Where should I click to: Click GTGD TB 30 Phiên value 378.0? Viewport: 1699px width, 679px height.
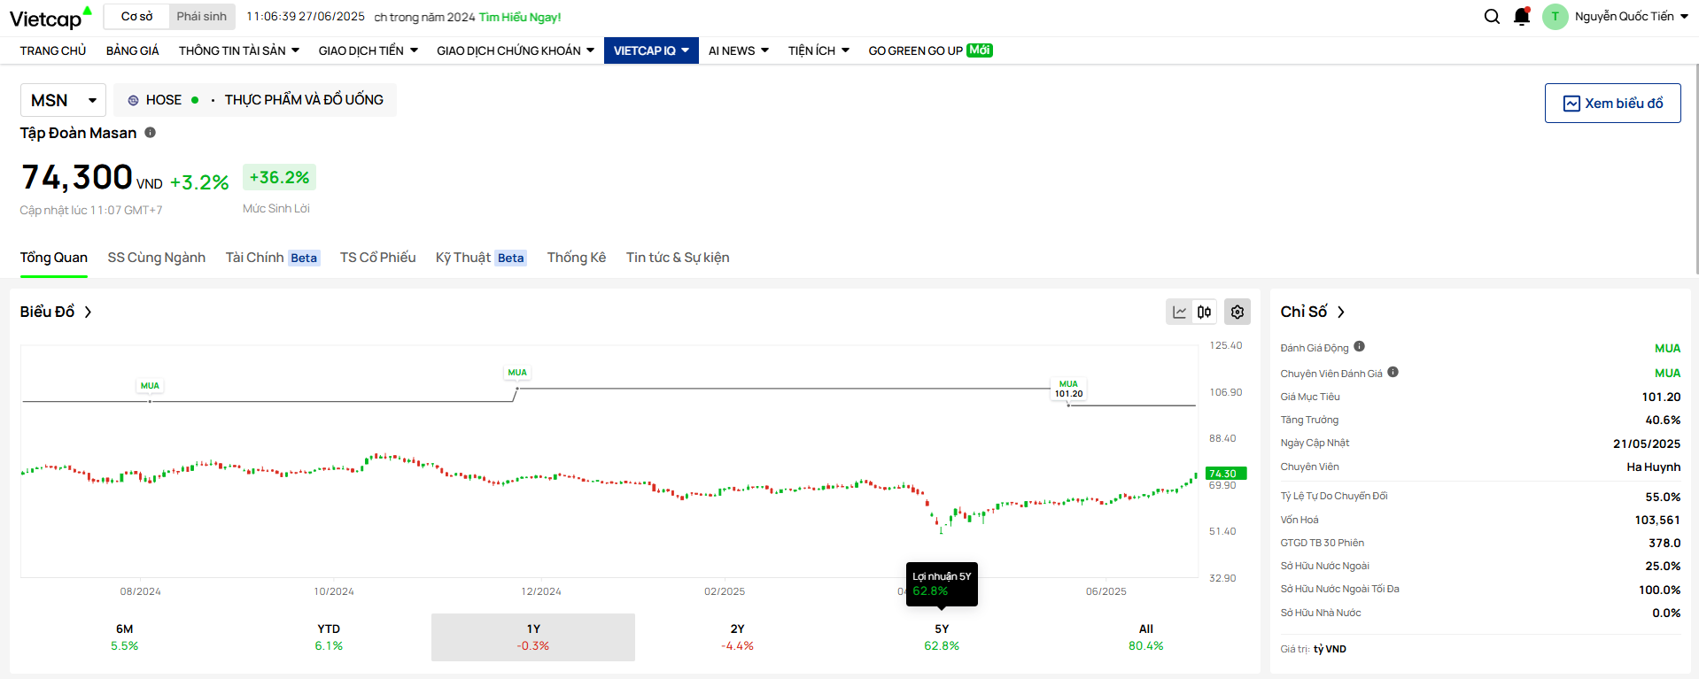pos(1664,544)
